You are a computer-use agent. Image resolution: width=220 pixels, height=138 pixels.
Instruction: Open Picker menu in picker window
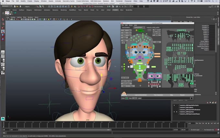click(x=131, y=25)
